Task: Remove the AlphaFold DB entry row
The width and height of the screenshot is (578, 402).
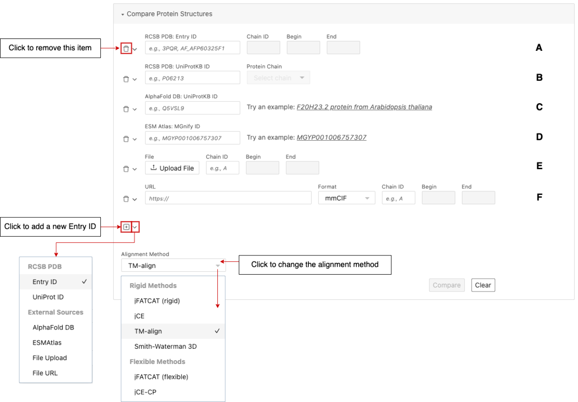Action: pyautogui.click(x=126, y=109)
